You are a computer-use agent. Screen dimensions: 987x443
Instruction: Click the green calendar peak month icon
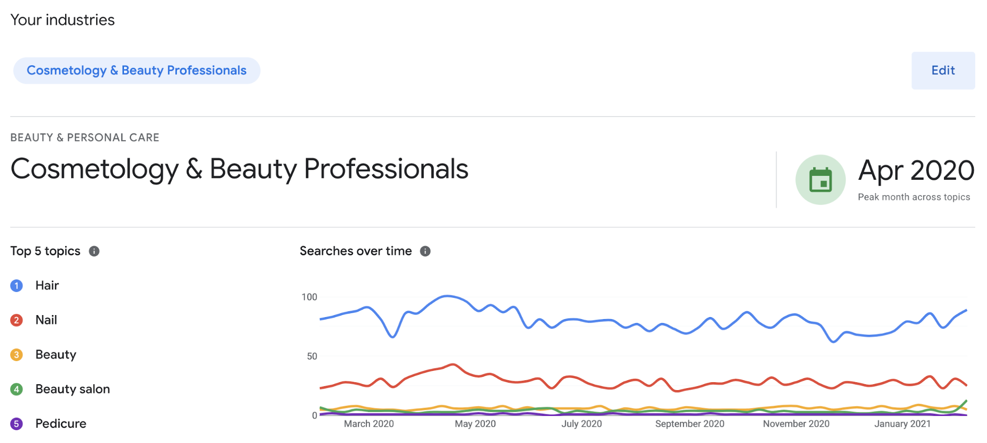(821, 179)
